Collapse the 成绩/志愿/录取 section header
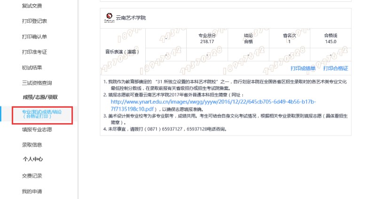This screenshot has width=372, height=199. (40, 97)
